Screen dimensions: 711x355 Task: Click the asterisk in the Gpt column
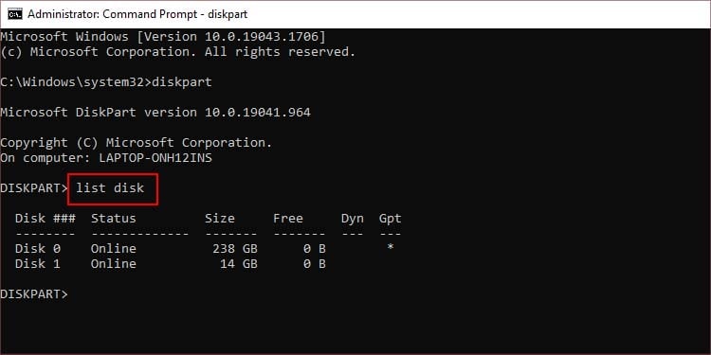coord(390,248)
